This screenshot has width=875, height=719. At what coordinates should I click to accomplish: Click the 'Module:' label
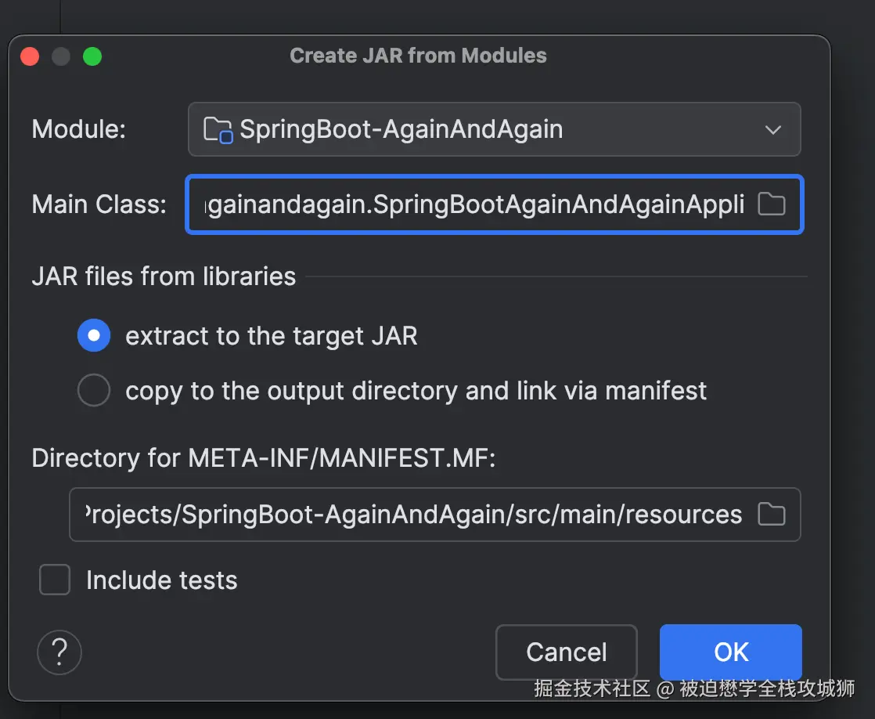[x=79, y=129]
